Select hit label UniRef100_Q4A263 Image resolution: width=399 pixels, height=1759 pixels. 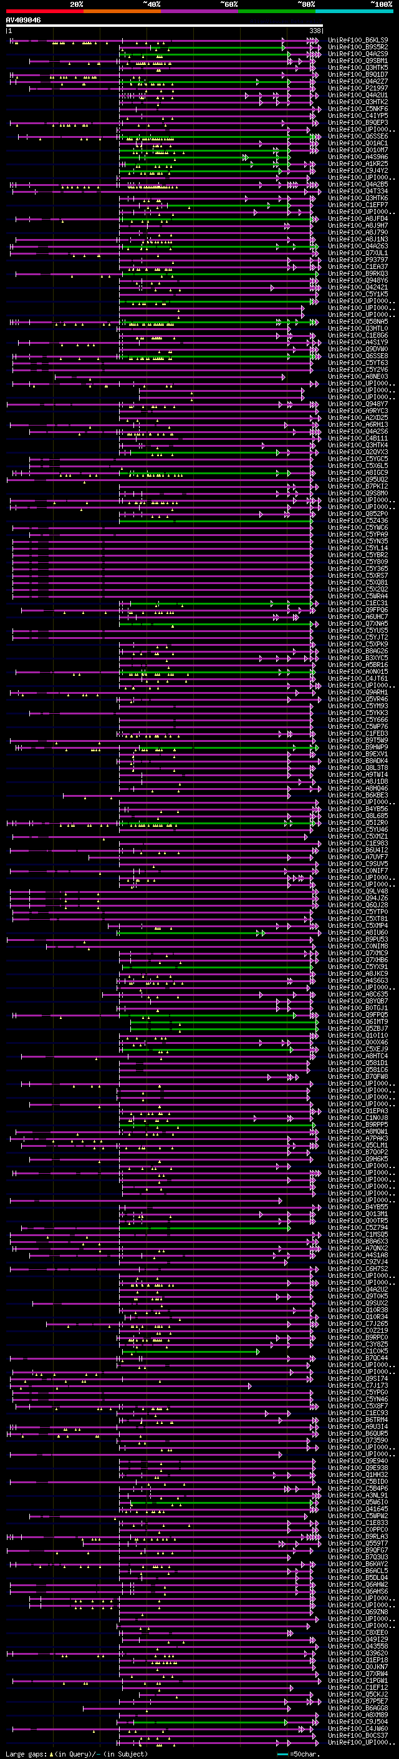(x=358, y=246)
